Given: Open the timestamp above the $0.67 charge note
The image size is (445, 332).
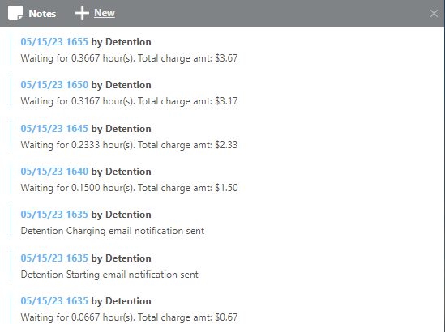Looking at the screenshot, I should click(x=54, y=300).
